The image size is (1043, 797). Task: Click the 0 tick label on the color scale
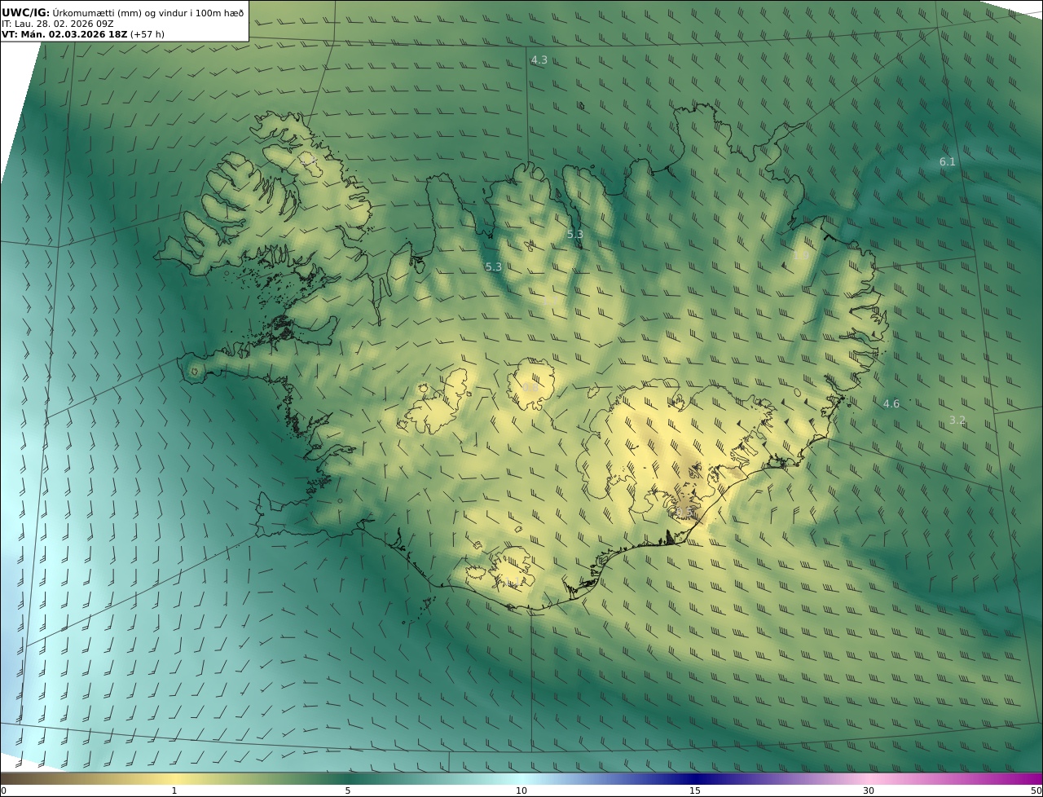[x=3, y=790]
